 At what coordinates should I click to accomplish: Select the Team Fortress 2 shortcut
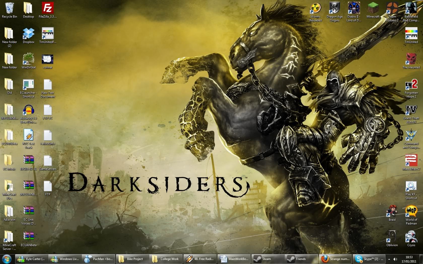tap(392, 12)
